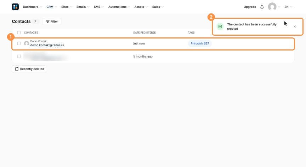Click the Contacts page heading

click(x=21, y=22)
